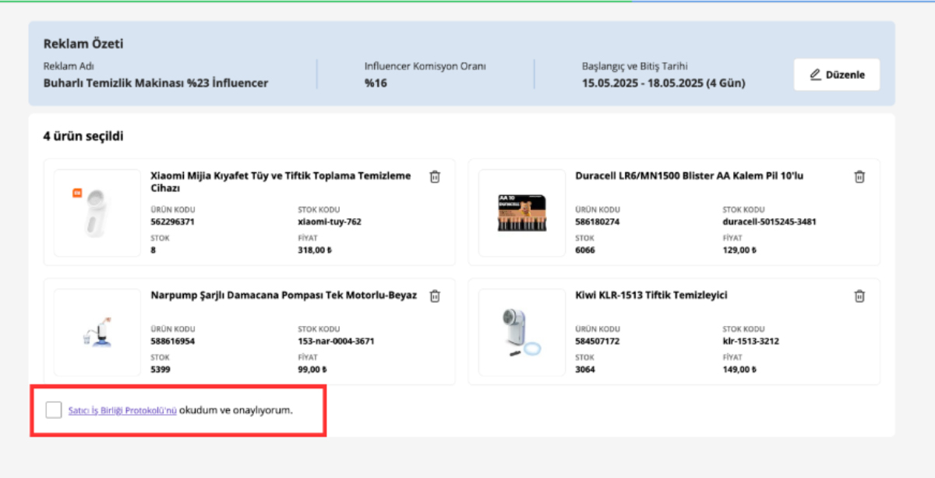
Task: Click the Kiwi KLR-1513 Tiftik Temizleyici title
Action: 651,296
